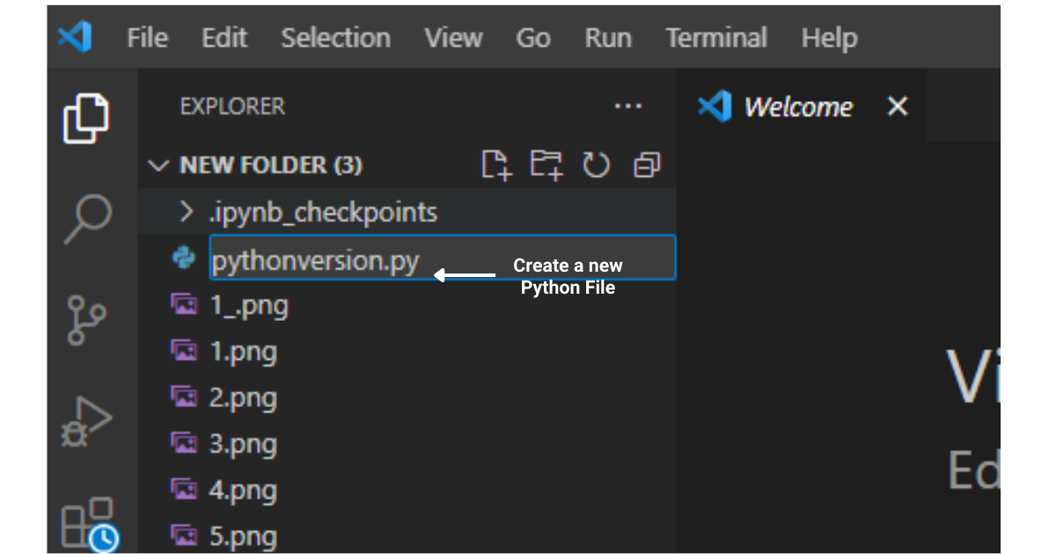Select the Welcome tab
Screen dimensions: 1056x554
coord(798,107)
